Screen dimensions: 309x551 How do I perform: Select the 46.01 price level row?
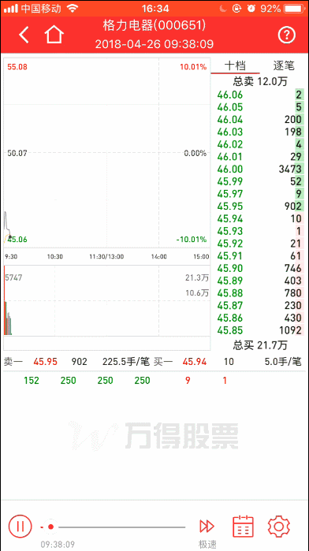(x=260, y=157)
